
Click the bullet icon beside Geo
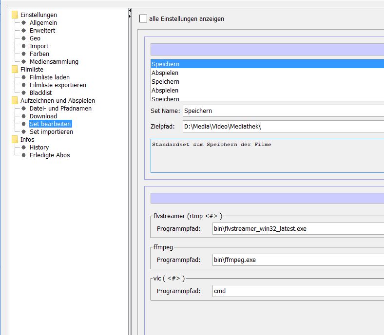click(x=23, y=38)
